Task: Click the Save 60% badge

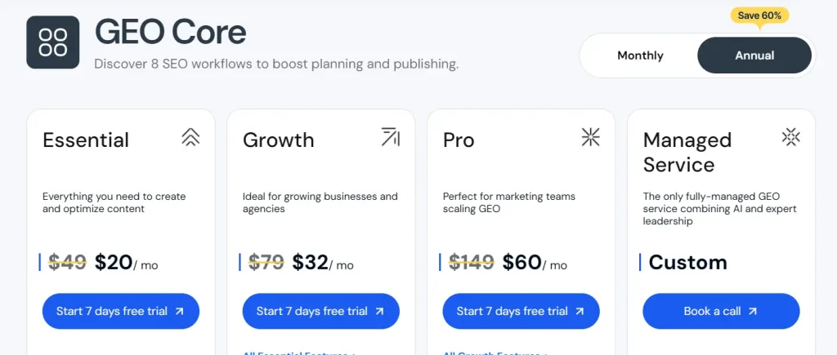Action: (760, 16)
